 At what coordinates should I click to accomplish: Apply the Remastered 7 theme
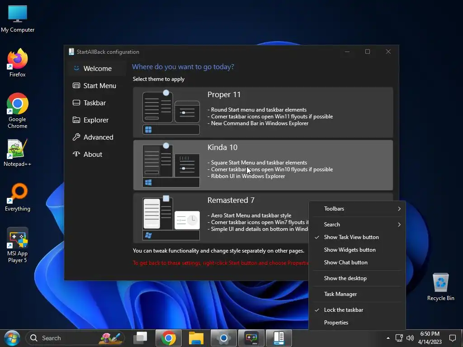pyautogui.click(x=221, y=218)
